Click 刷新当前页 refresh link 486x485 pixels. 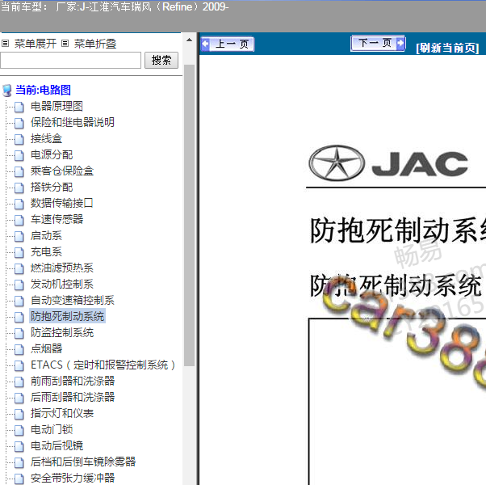click(447, 48)
